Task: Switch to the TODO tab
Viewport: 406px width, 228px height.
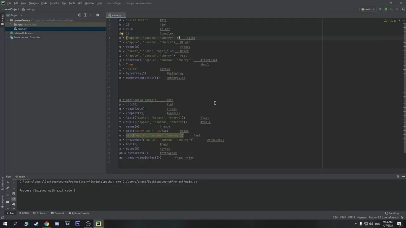Action: [25, 213]
